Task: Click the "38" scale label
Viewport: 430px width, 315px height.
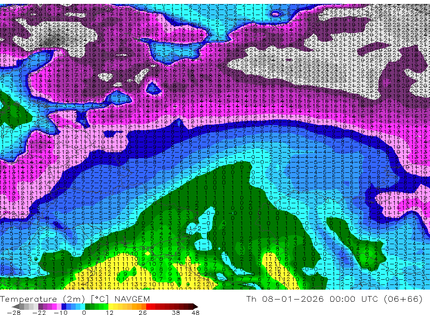Action: coord(176,313)
